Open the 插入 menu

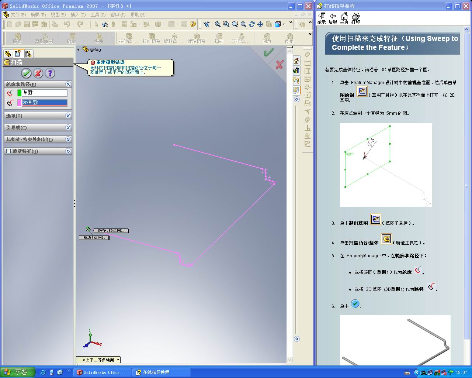(x=78, y=15)
